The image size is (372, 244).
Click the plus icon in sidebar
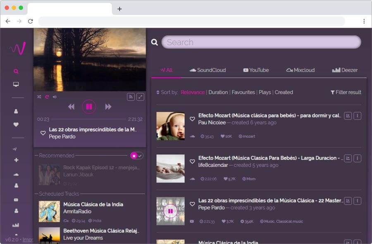click(16, 160)
